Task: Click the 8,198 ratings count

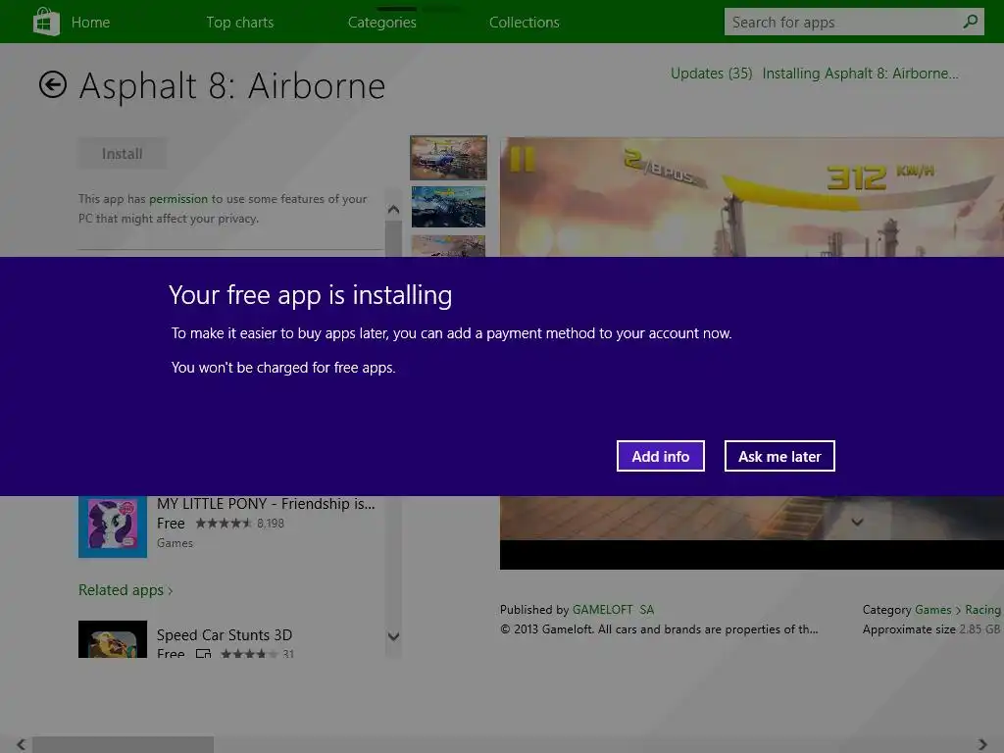Action: 271,524
